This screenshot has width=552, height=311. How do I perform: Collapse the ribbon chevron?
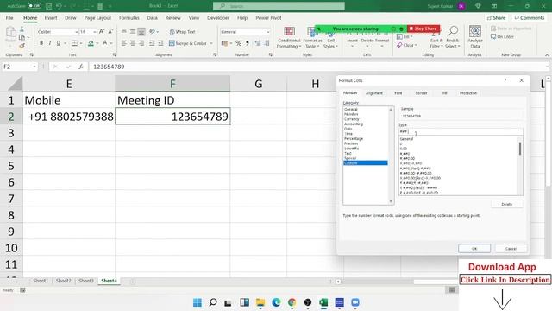click(547, 55)
